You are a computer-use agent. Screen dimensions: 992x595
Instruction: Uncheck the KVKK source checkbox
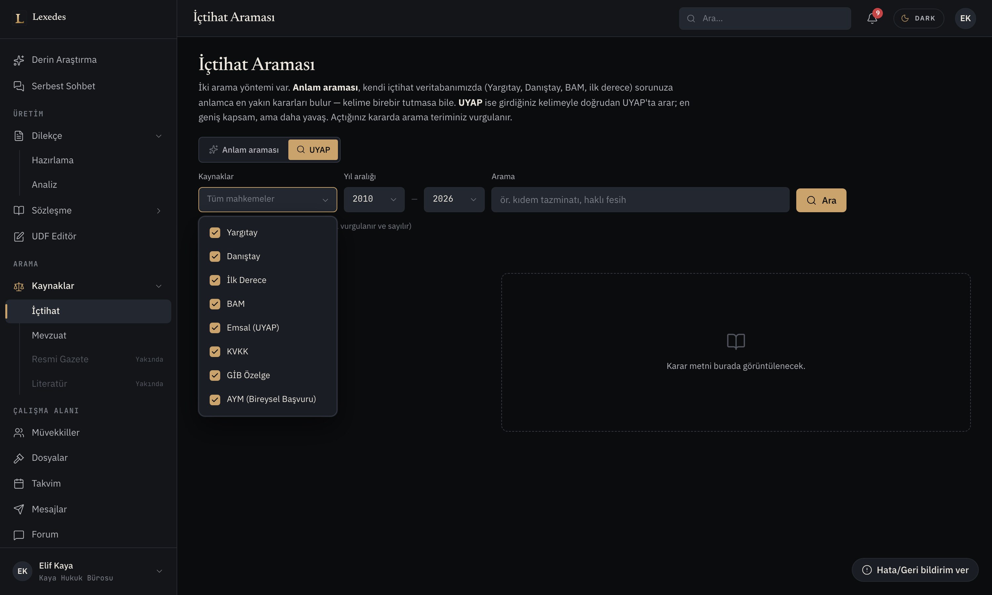pos(215,352)
